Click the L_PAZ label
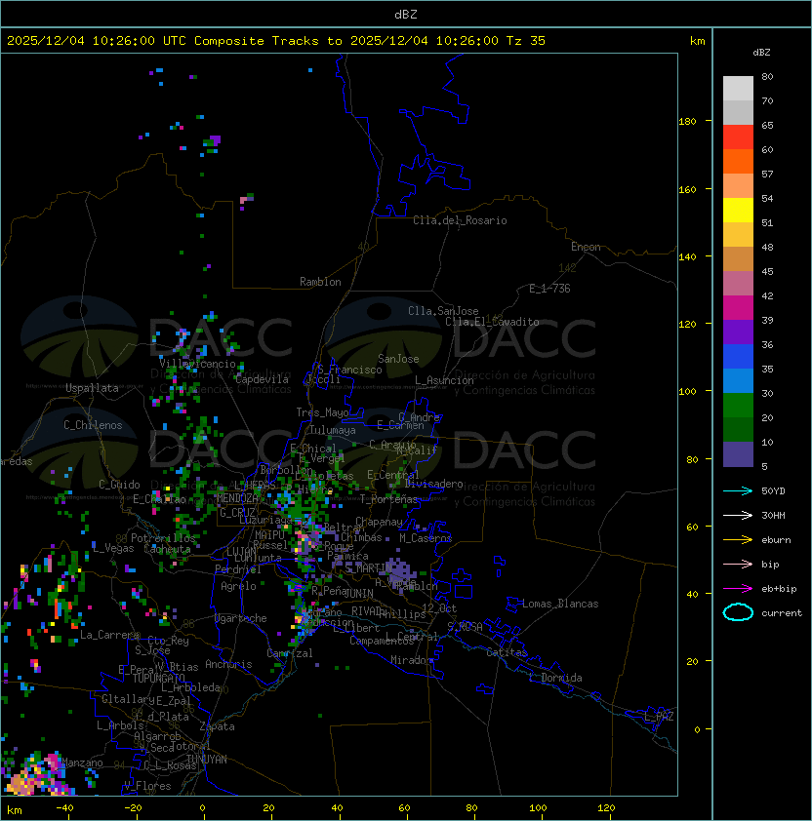 tap(659, 717)
